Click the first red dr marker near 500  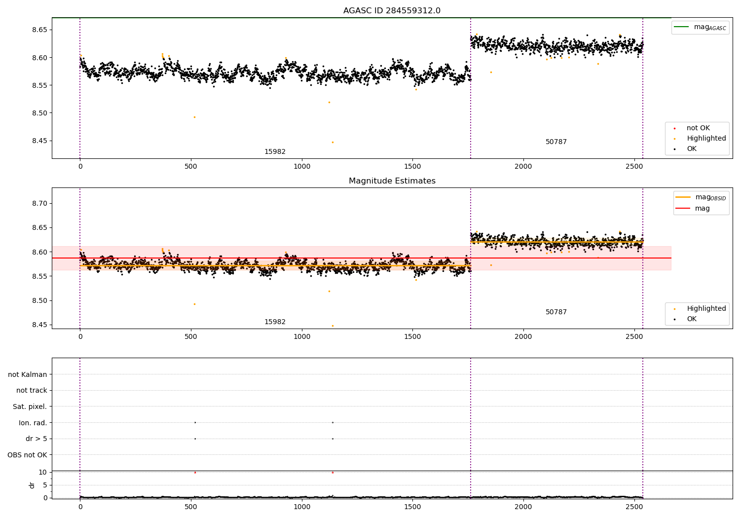click(195, 473)
